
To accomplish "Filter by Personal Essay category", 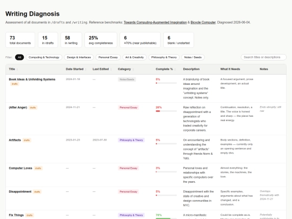I will coord(108,57).
